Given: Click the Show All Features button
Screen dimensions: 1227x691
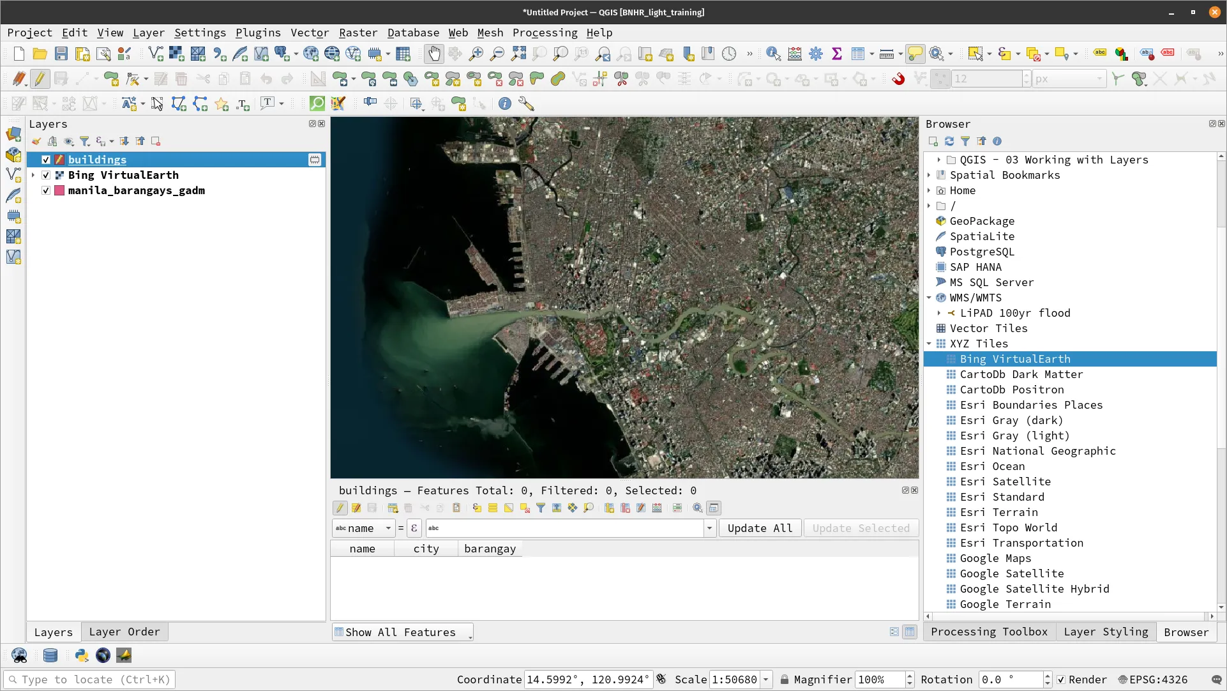Looking at the screenshot, I should [x=402, y=632].
